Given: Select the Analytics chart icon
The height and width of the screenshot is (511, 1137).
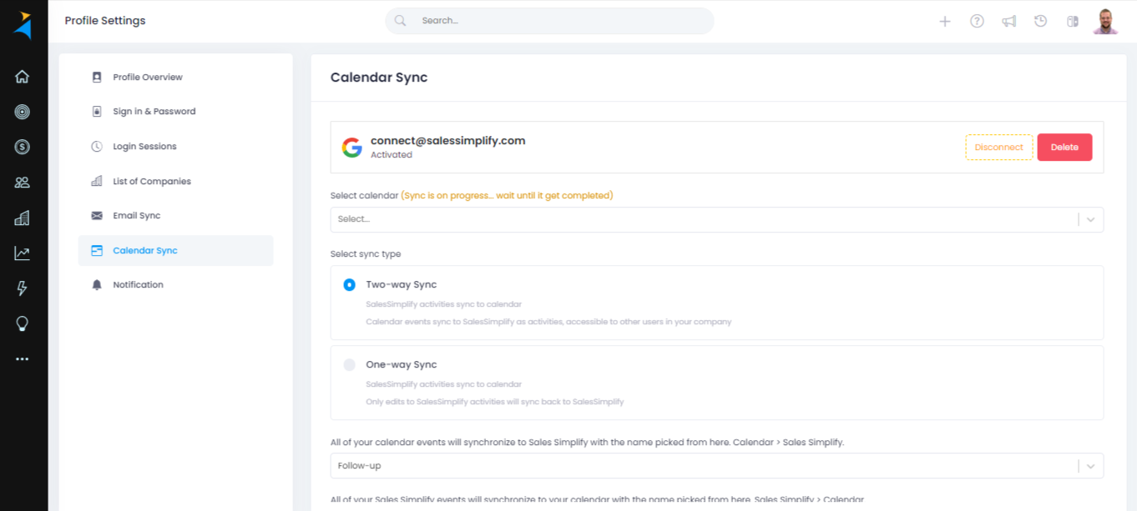Looking at the screenshot, I should (22, 253).
